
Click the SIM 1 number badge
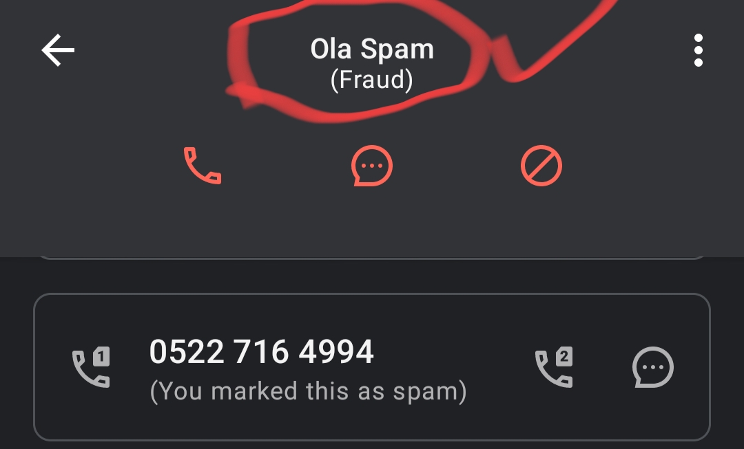tap(101, 356)
